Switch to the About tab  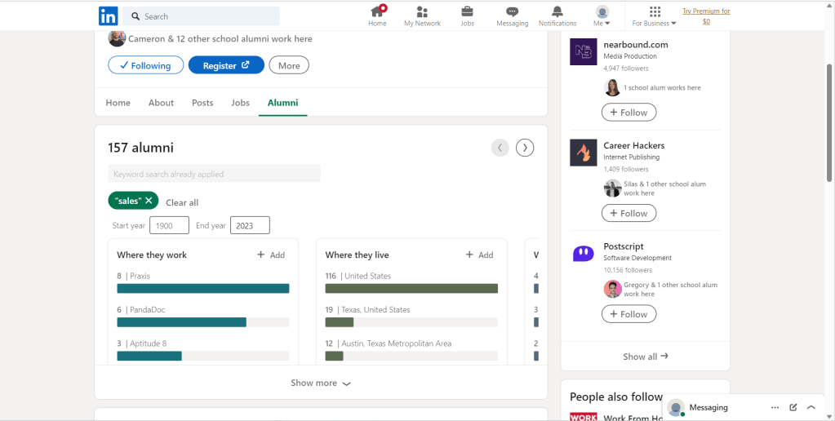coord(161,103)
